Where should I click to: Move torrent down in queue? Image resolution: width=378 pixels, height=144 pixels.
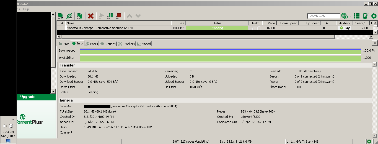(138, 16)
